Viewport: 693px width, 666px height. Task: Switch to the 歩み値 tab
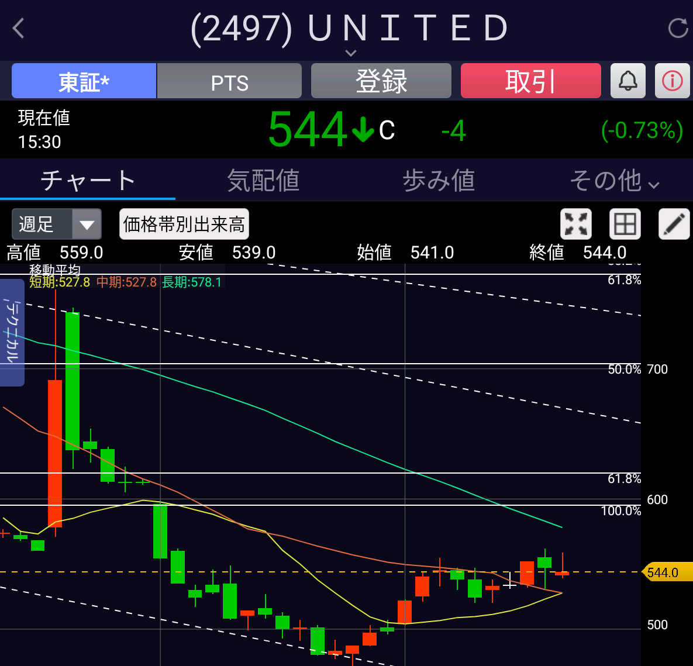(x=439, y=181)
